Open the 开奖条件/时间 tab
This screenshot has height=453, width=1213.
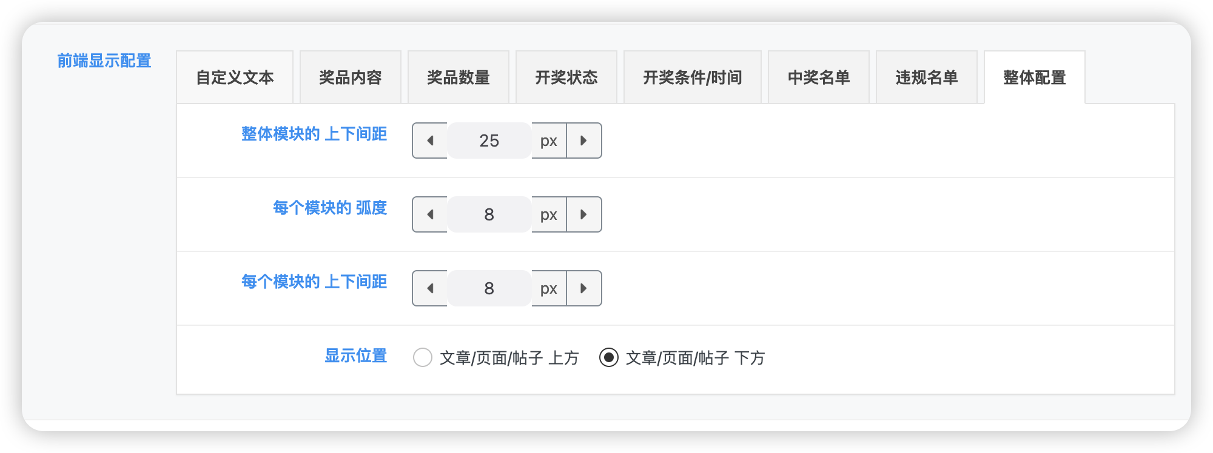(x=693, y=78)
